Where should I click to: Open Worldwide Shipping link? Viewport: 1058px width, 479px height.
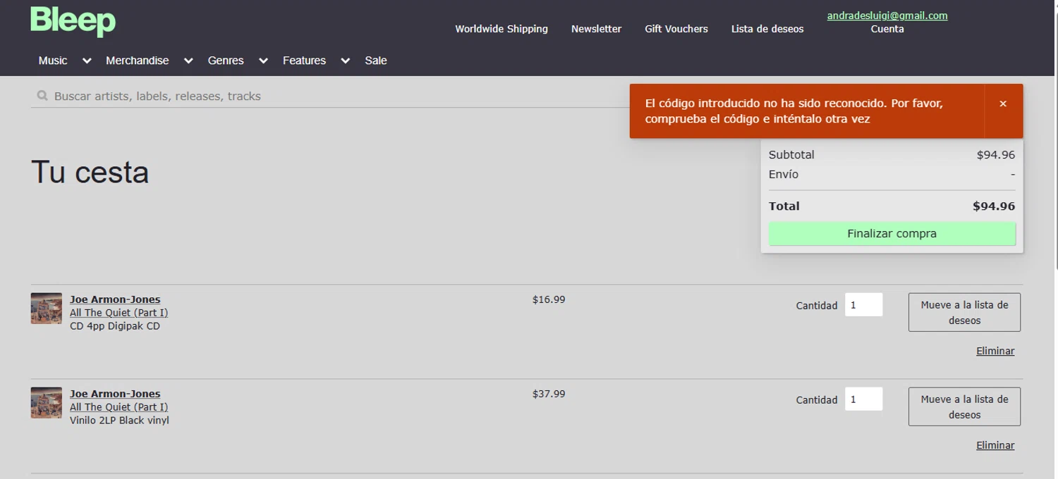(501, 29)
